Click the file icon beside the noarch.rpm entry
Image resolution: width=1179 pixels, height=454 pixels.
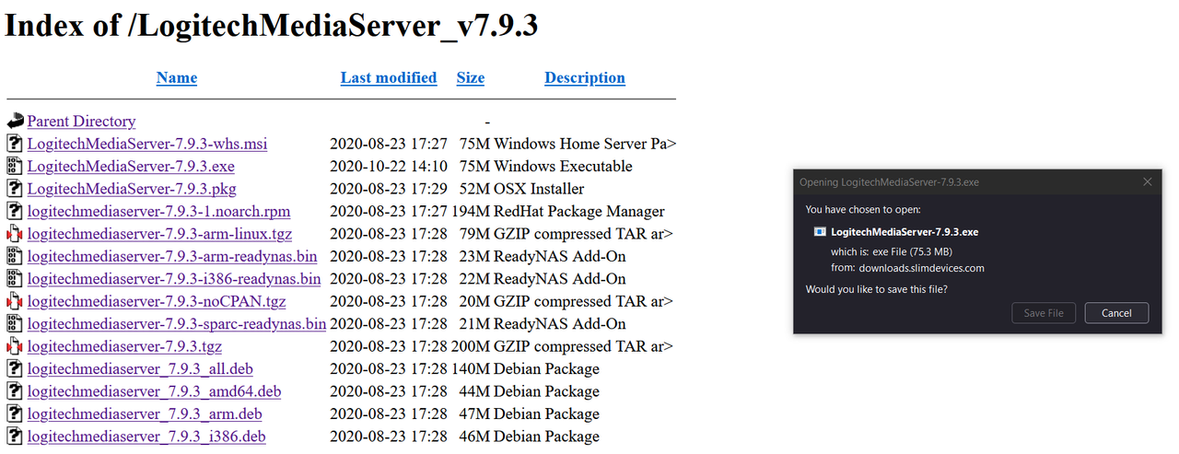click(x=15, y=211)
